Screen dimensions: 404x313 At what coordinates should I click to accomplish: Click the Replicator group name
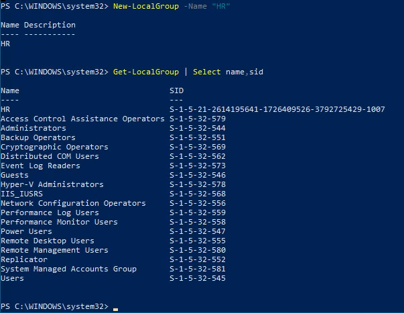pyautogui.click(x=23, y=259)
